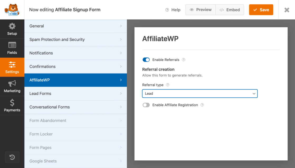Click chevron arrow on Conversational Forms row
The image size is (295, 168).
pos(121,107)
